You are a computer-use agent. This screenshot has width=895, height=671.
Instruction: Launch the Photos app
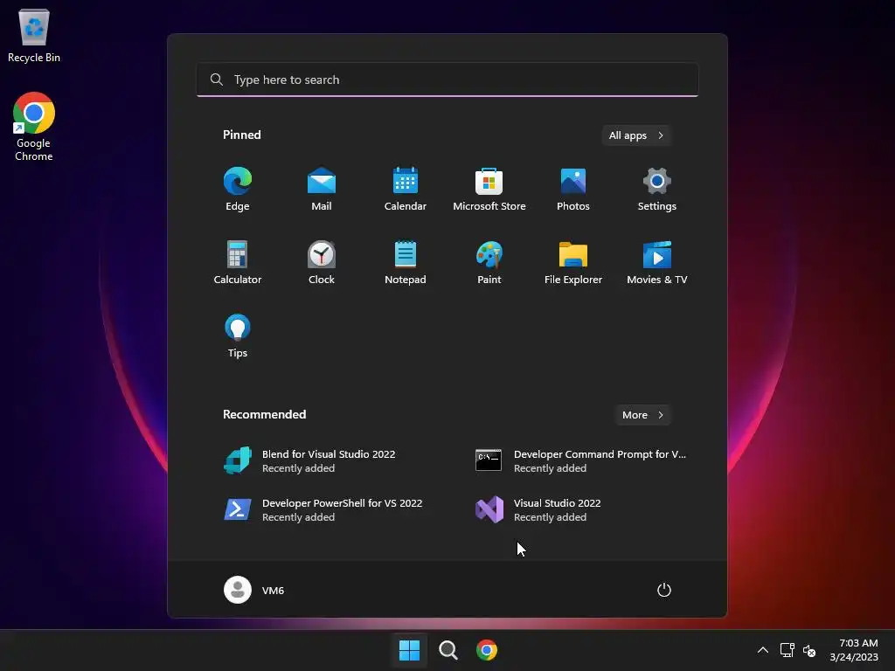click(x=573, y=190)
